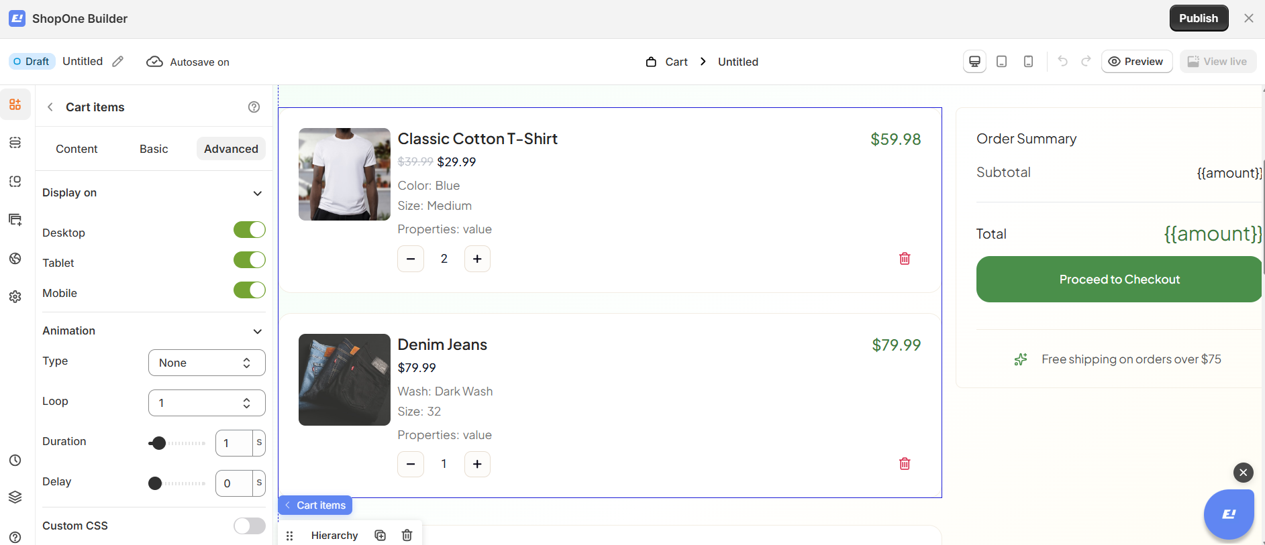The image size is (1265, 545).
Task: Switch to tablet device preview icon
Action: (1001, 62)
